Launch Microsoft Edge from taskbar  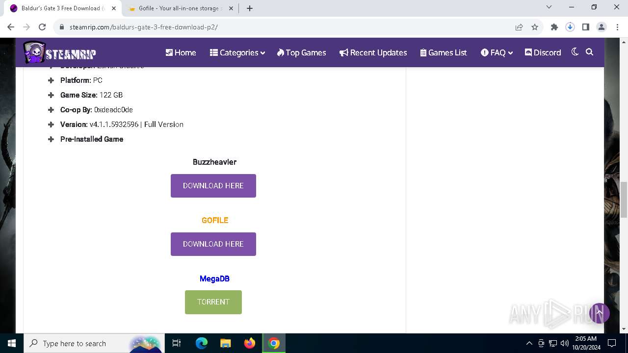click(x=202, y=343)
